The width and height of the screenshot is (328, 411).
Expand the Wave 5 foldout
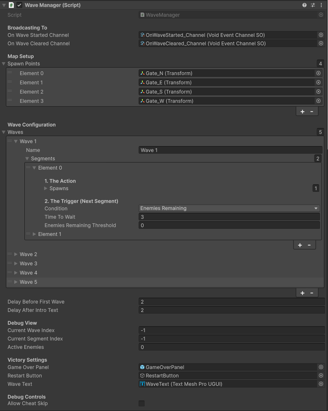coord(16,282)
